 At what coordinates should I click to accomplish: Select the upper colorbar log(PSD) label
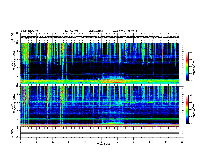coord(194,68)
